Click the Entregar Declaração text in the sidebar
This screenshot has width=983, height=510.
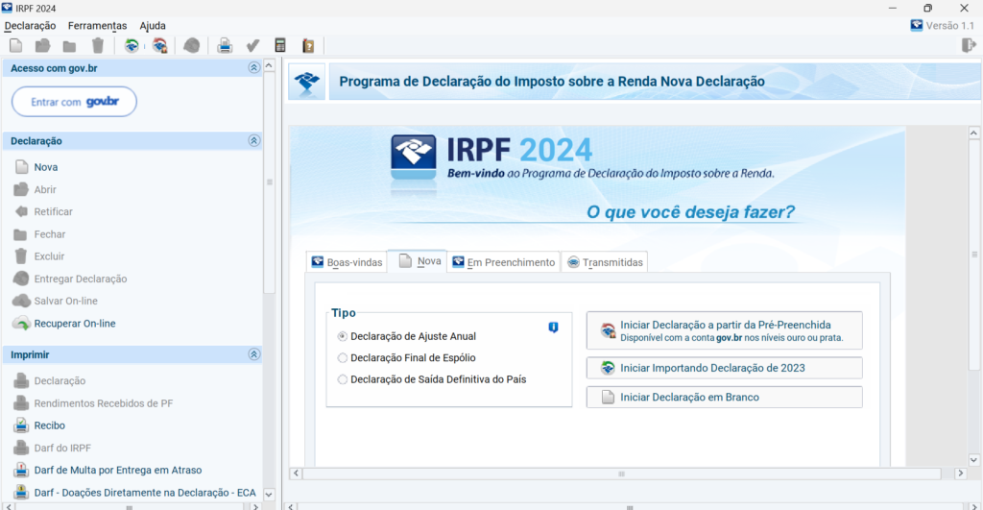tap(81, 279)
